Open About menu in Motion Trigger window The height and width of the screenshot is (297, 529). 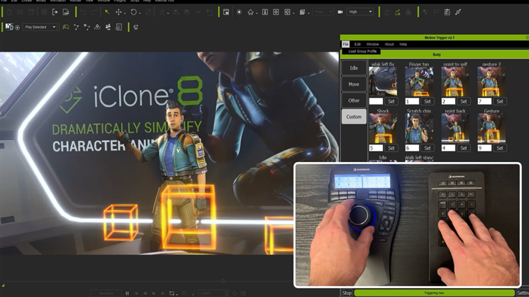[x=389, y=44]
